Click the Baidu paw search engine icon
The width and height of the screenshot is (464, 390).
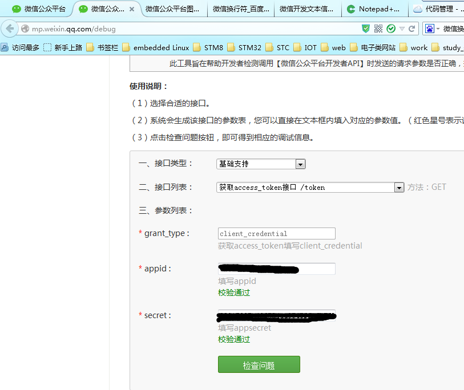pos(429,29)
